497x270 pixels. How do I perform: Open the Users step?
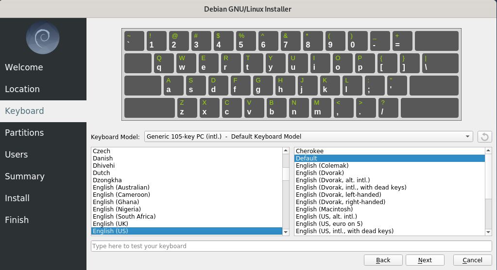click(43, 155)
